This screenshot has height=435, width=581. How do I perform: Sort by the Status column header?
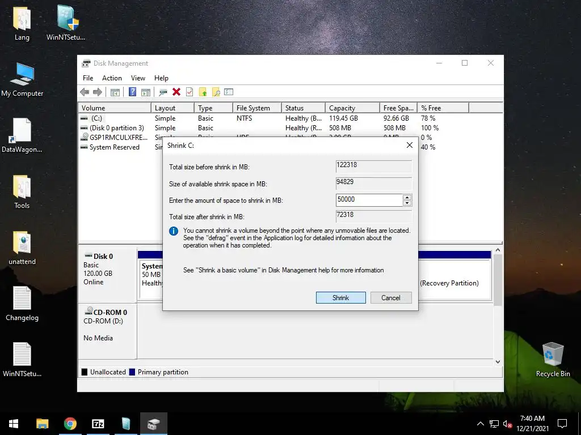[x=304, y=108]
